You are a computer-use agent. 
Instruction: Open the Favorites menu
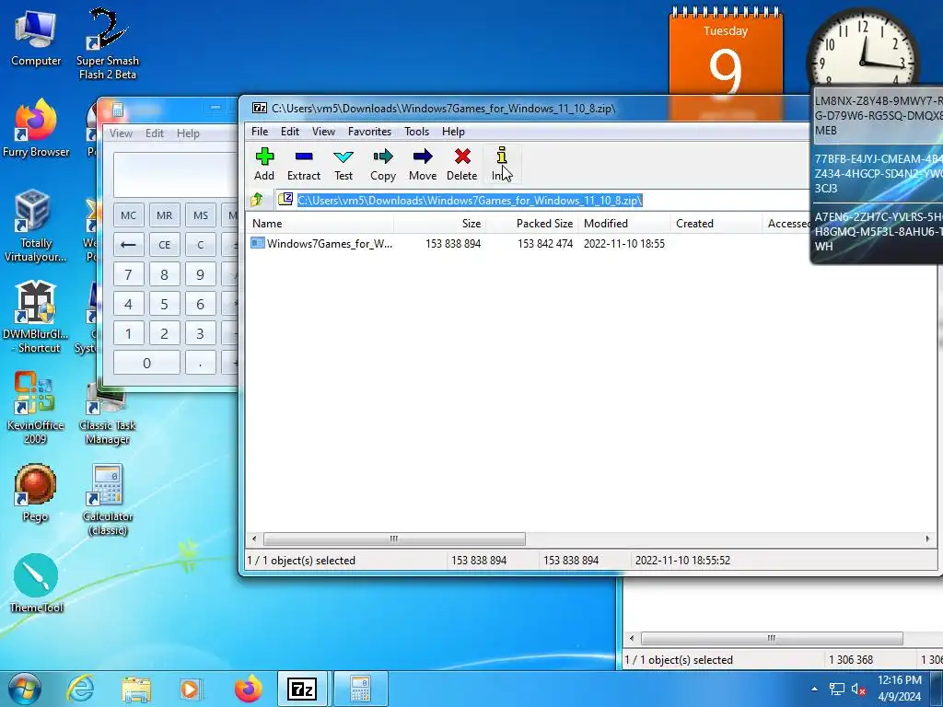[369, 131]
